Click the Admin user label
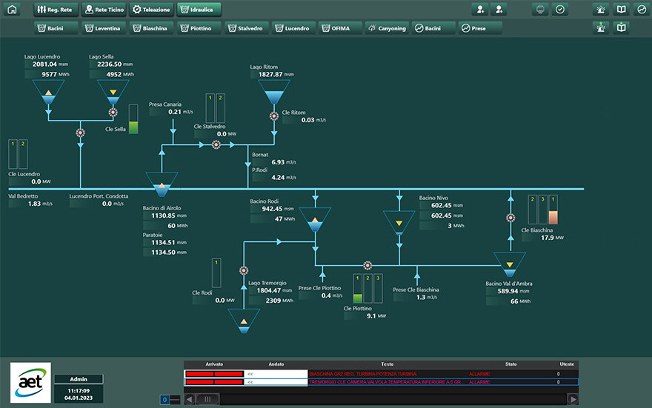 point(79,379)
